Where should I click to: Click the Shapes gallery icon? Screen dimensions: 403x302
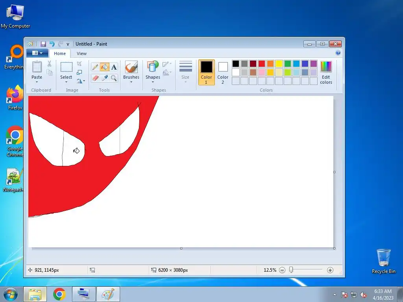point(153,67)
